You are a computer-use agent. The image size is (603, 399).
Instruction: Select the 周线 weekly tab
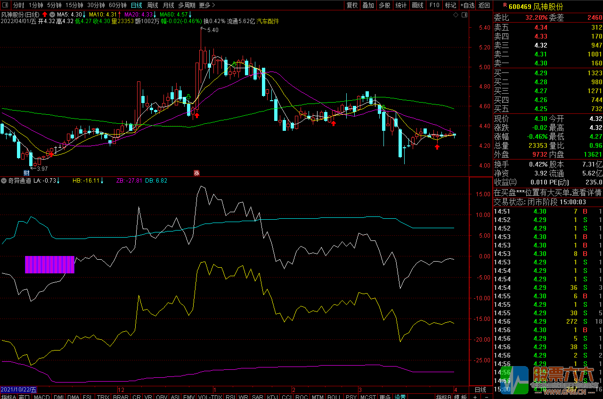(x=153, y=5)
